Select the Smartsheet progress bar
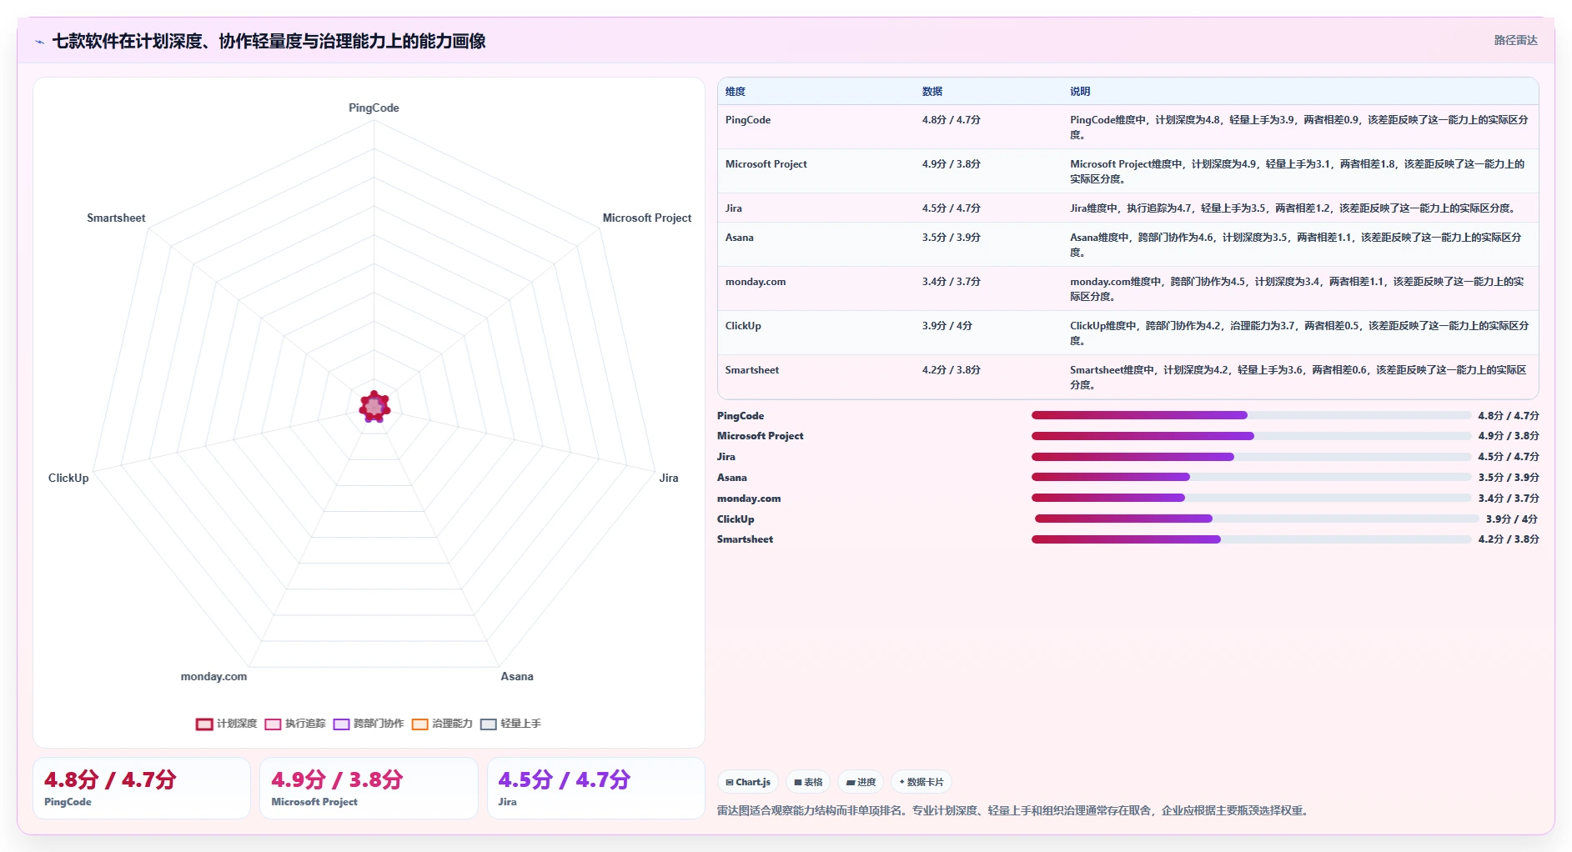Viewport: 1572px width, 852px height. point(1251,539)
